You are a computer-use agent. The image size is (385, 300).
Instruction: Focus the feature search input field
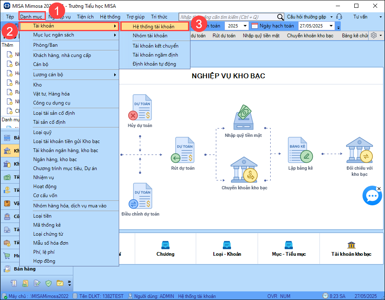pos(228,17)
